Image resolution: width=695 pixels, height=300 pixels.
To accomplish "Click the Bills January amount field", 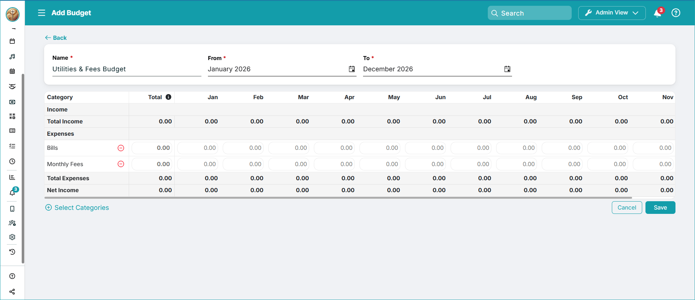I will click(198, 148).
